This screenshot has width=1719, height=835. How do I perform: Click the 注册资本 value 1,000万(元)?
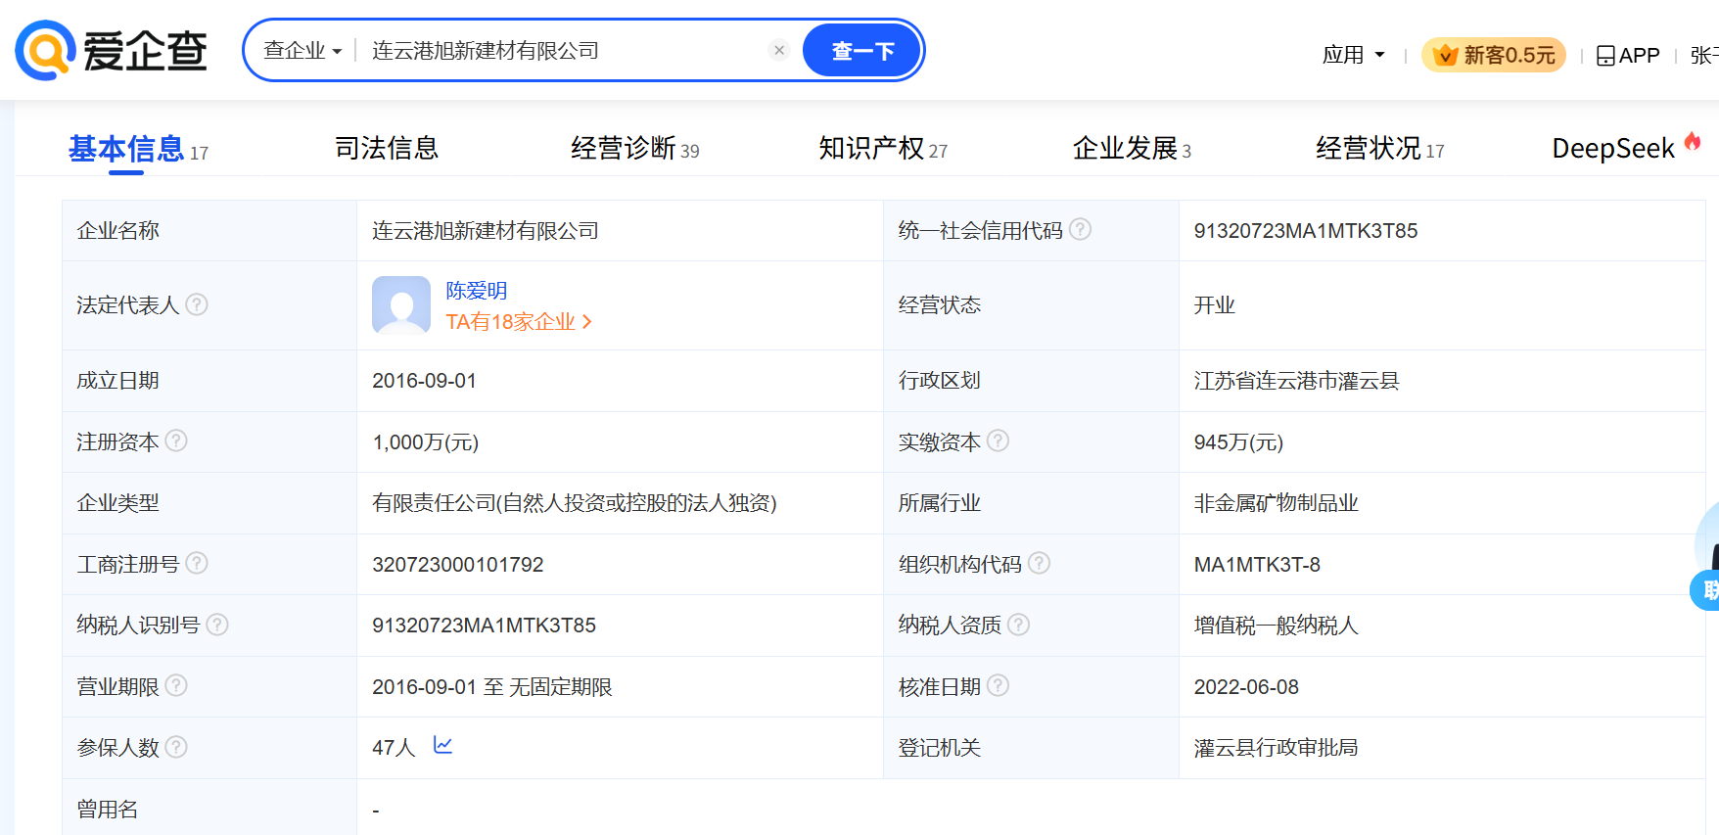(x=426, y=441)
